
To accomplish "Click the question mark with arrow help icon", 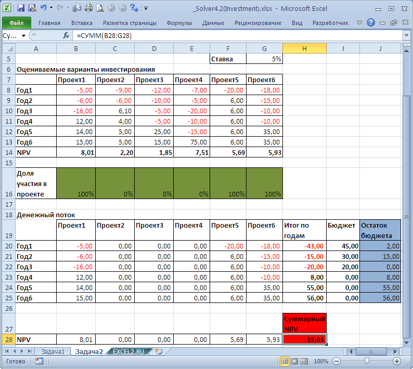I will tap(134, 8).
